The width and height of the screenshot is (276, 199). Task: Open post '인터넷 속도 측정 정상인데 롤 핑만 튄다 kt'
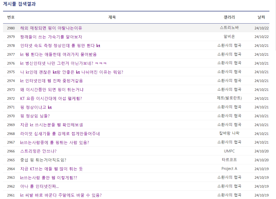(x=60, y=46)
